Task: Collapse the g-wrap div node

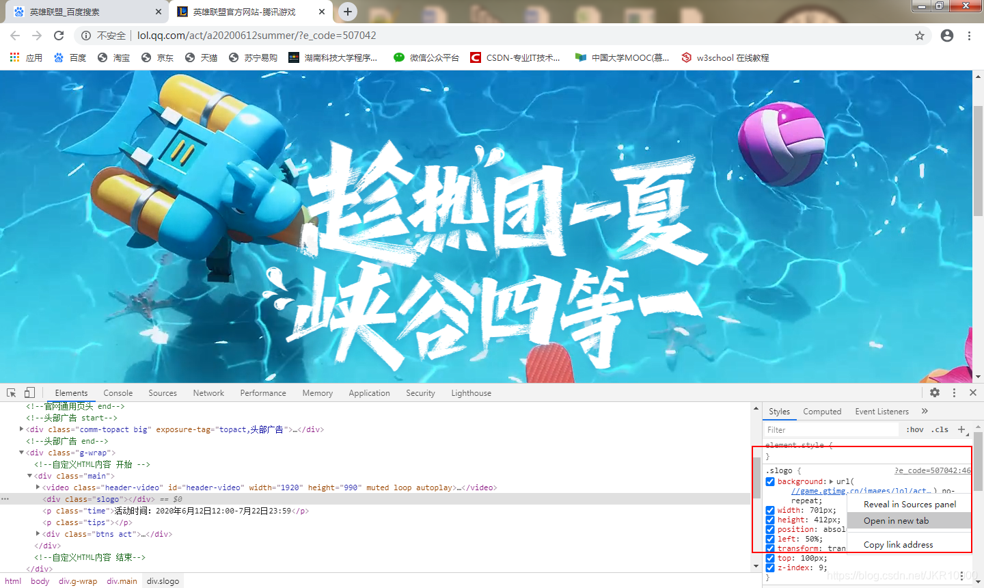Action: tap(21, 453)
